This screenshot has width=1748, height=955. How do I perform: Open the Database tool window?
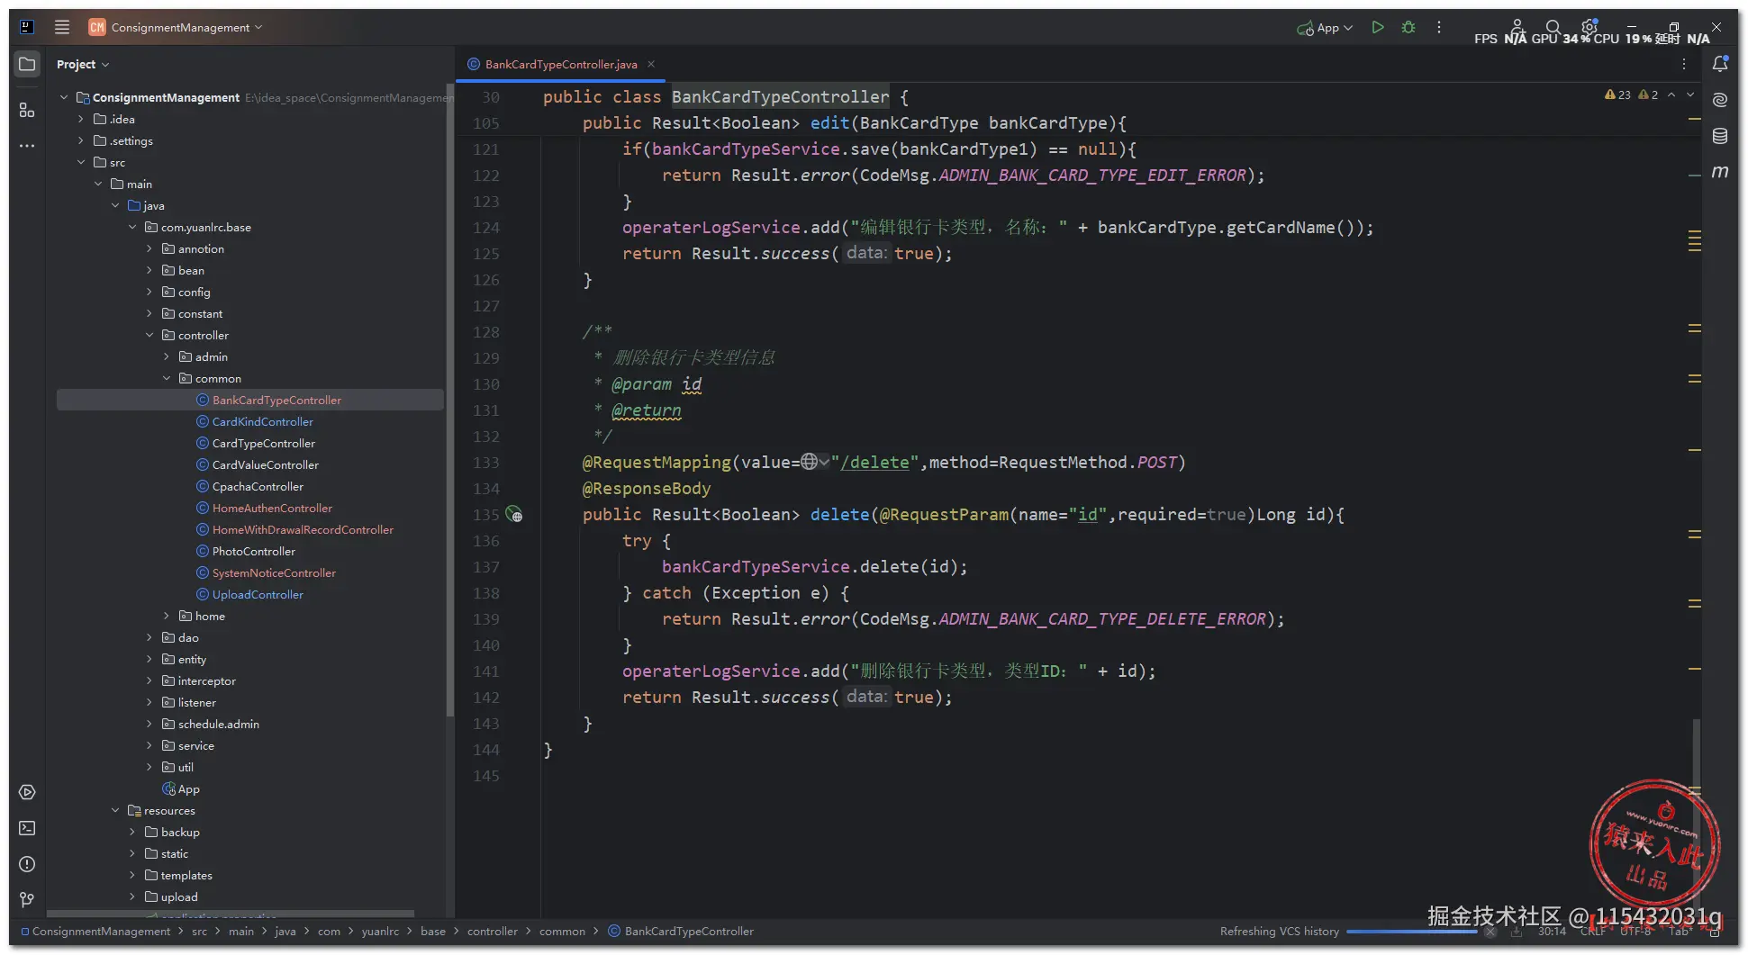(x=1720, y=136)
